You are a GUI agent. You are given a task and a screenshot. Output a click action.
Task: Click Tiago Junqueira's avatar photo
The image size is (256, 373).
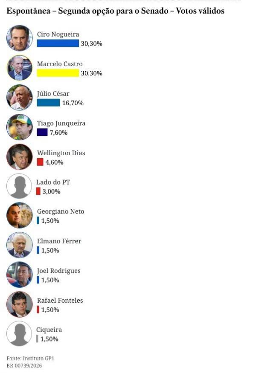coord(19,127)
